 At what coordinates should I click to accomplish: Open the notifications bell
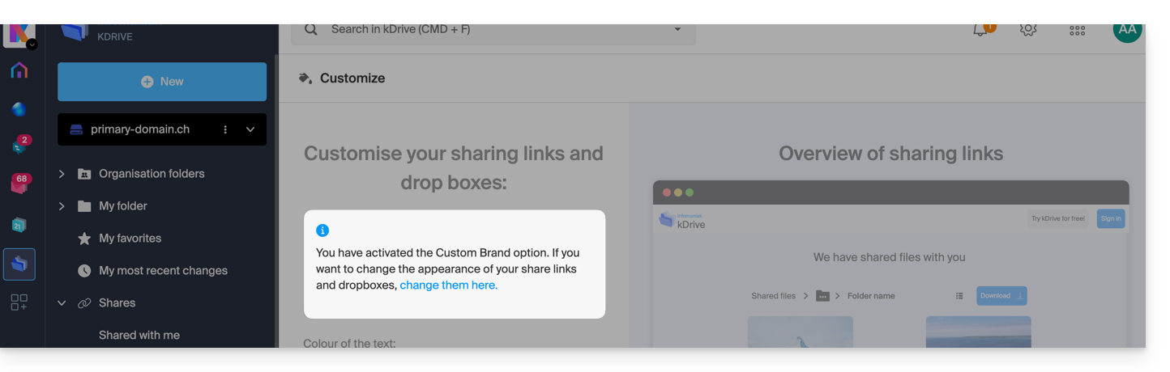[980, 30]
